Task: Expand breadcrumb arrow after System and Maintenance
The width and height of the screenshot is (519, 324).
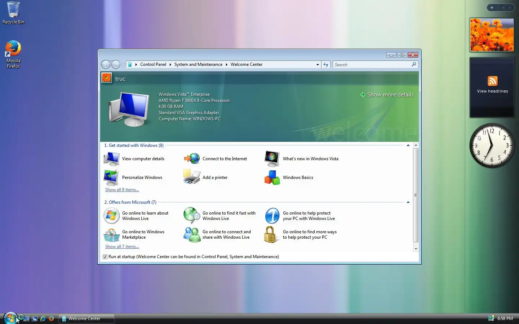Action: pos(226,64)
